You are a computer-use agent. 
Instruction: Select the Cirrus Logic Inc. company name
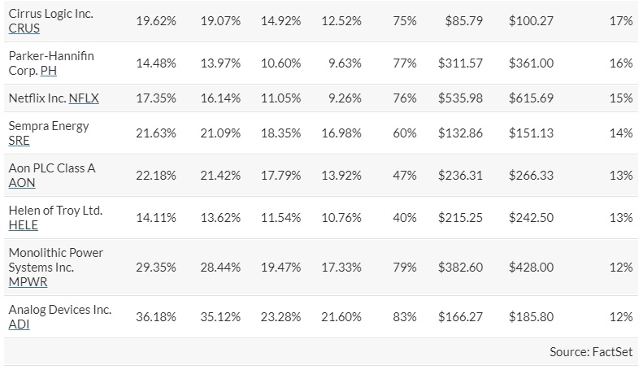50,14
